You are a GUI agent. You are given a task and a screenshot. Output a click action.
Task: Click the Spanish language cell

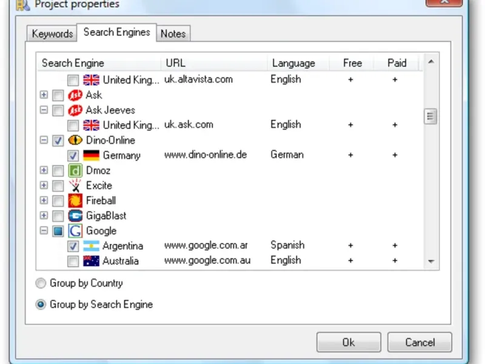tap(287, 245)
